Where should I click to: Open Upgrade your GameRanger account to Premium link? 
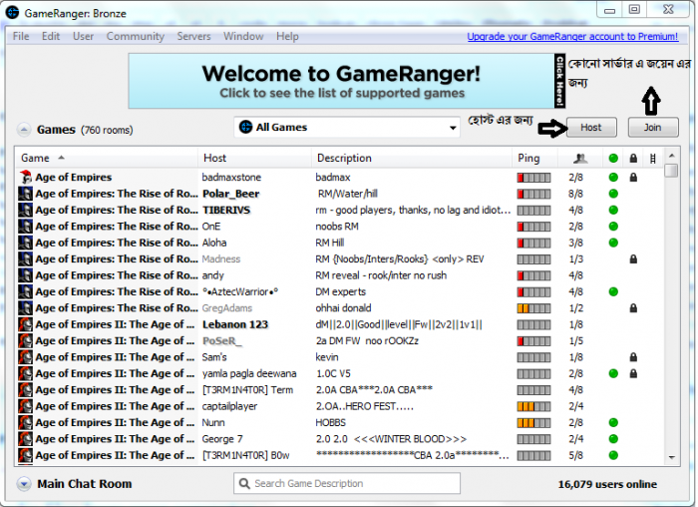pos(572,37)
